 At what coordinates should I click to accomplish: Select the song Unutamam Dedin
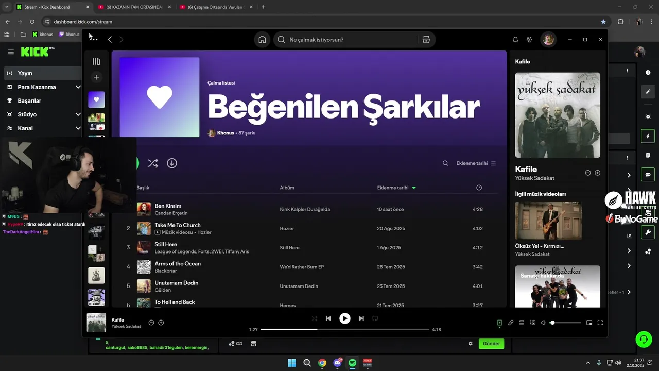click(176, 283)
